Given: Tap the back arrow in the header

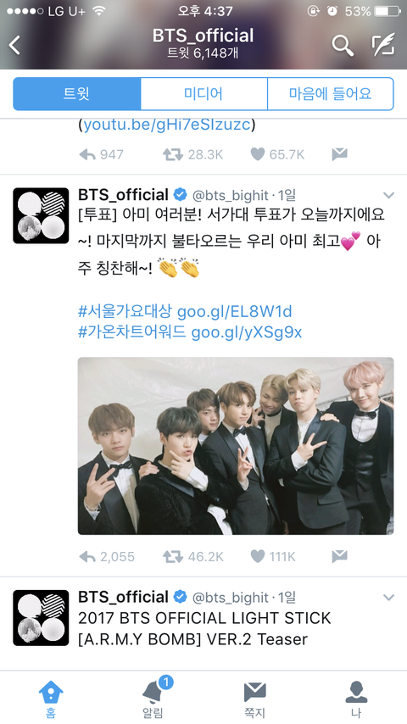Looking at the screenshot, I should [14, 45].
